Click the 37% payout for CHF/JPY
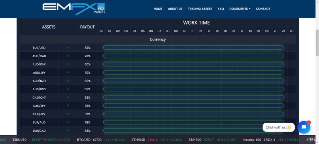Viewport: 319px width, 144px height. point(87,114)
